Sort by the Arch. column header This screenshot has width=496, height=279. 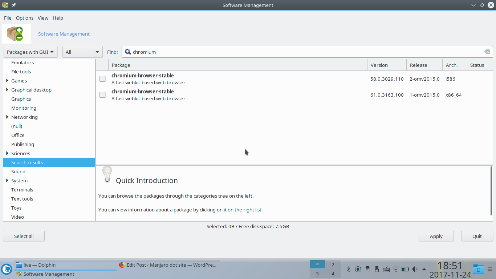point(455,65)
